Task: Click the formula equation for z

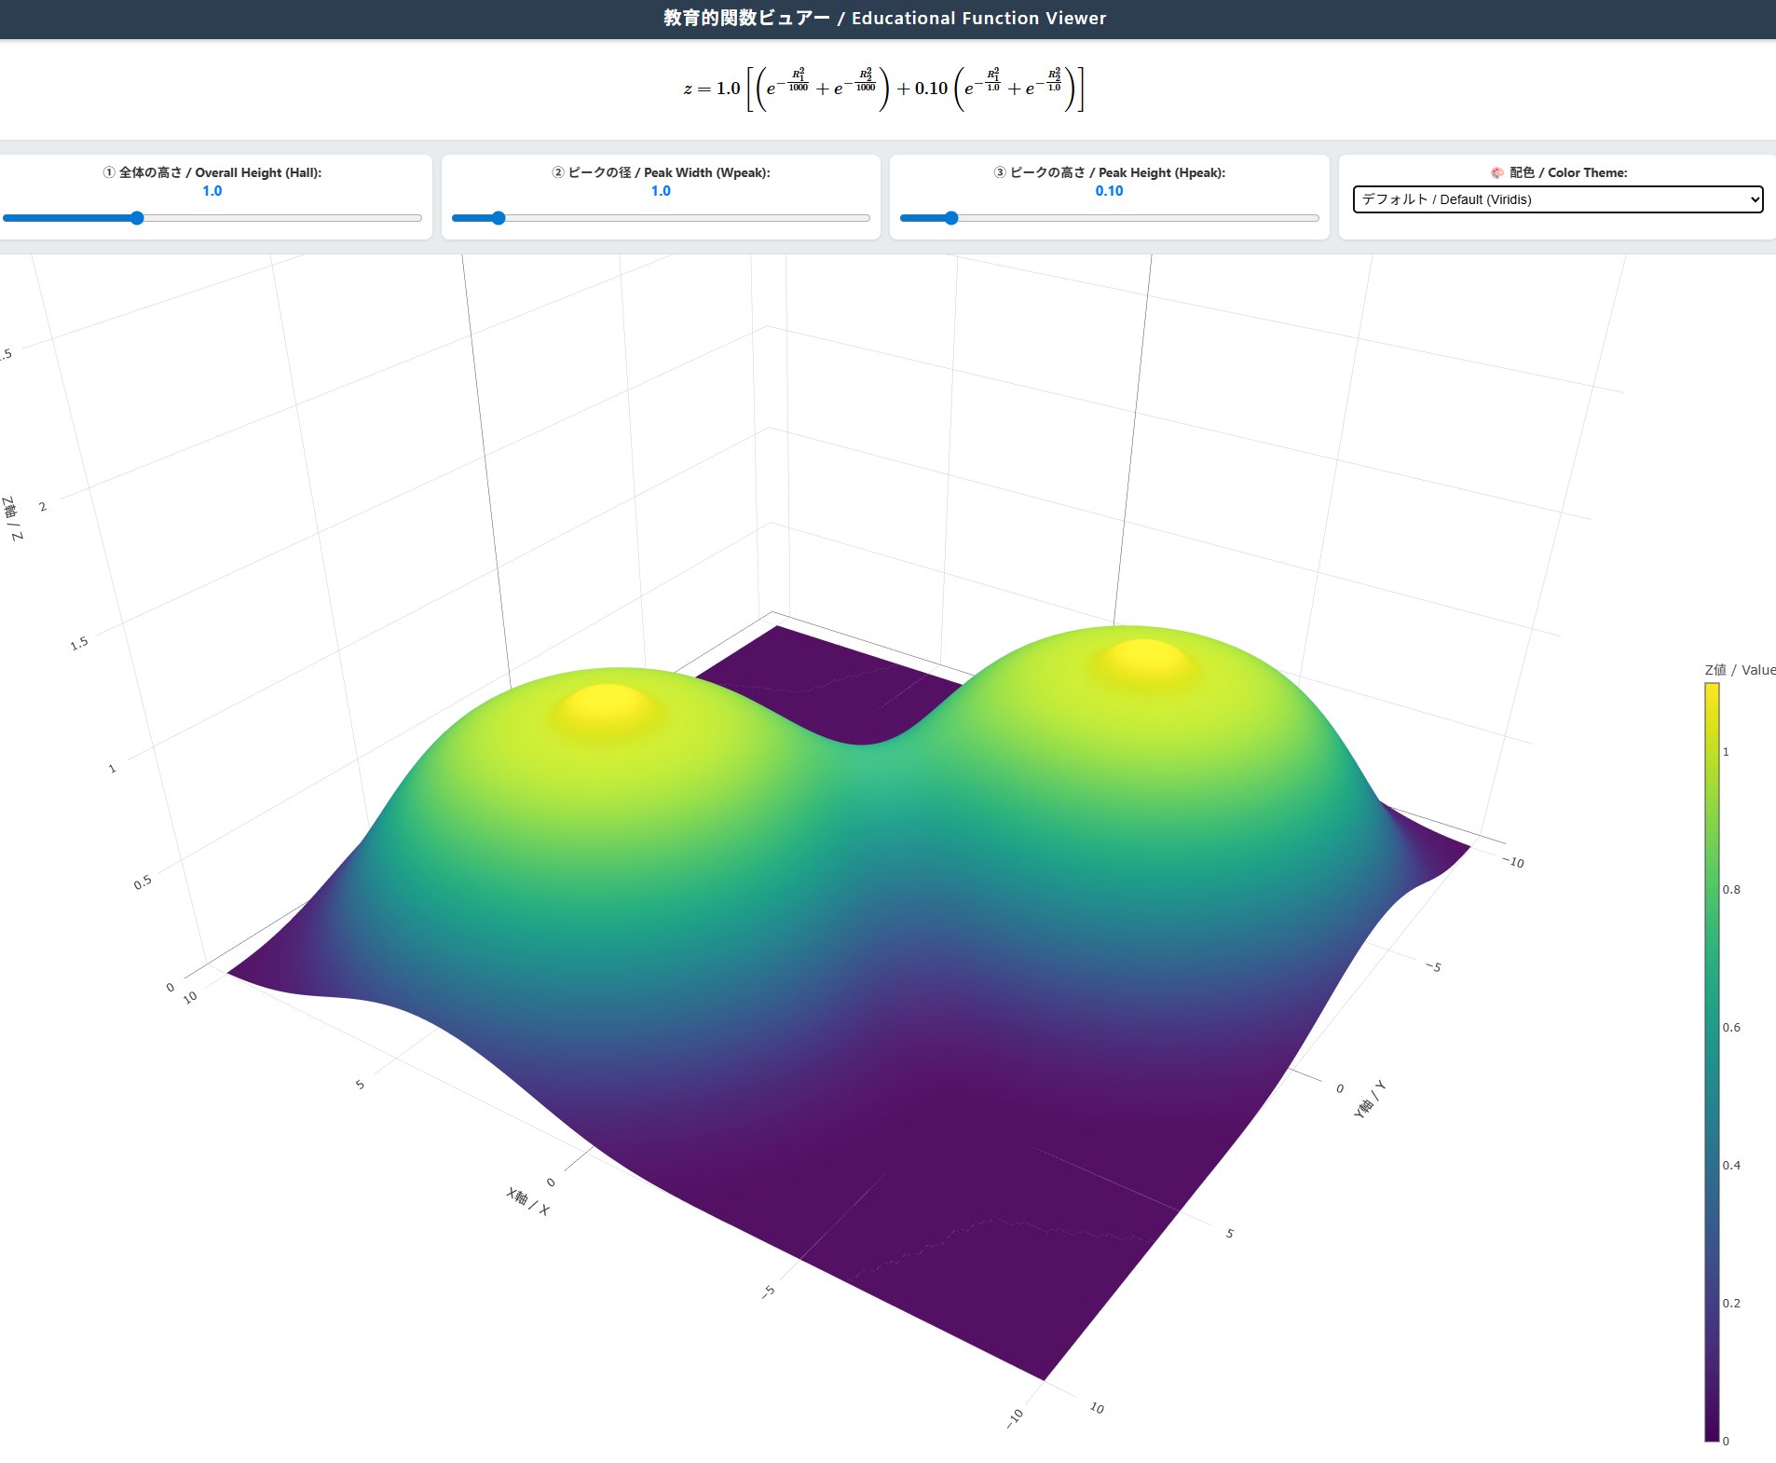Action: coord(884,89)
